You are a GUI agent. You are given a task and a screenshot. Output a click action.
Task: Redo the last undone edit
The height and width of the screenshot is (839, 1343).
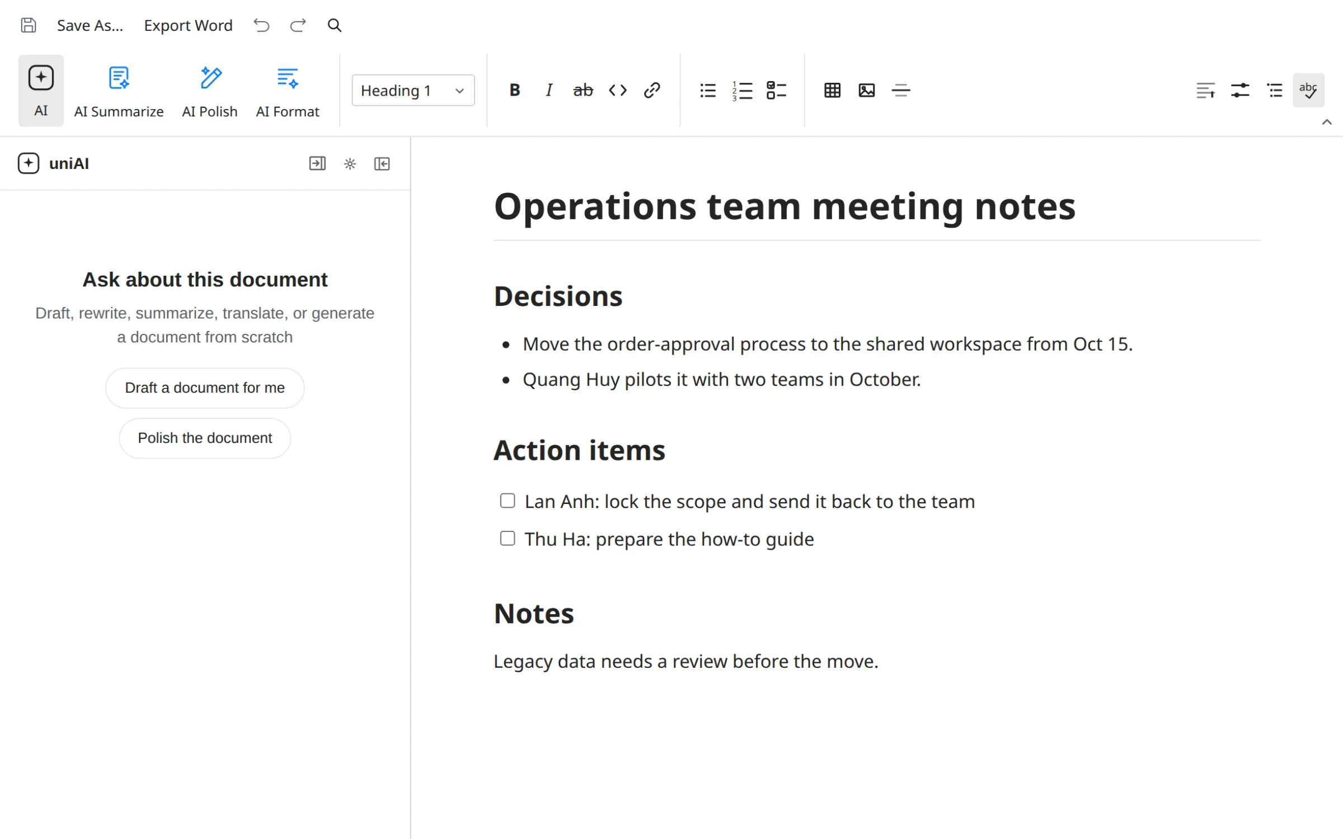(x=298, y=25)
